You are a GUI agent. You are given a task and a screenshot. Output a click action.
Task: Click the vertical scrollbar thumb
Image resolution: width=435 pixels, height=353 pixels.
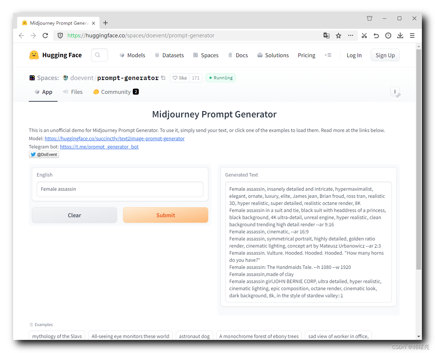point(419,159)
